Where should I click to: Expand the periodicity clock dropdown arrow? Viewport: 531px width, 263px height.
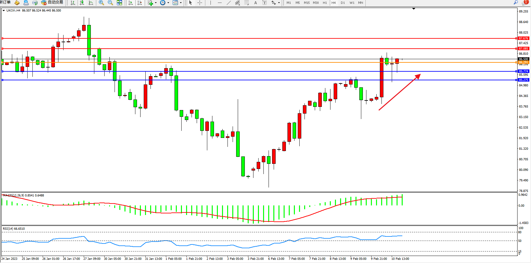coord(168,3)
